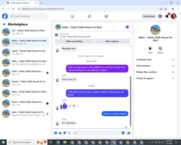Image resolution: width=181 pixels, height=145 pixels.
Task: Open Ramiro house rent conversation
Action: pos(25,83)
